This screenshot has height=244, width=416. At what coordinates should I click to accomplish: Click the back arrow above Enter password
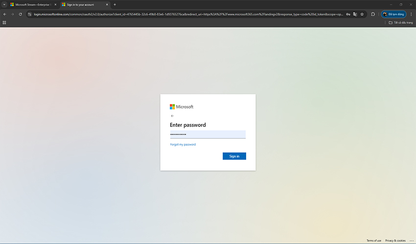pyautogui.click(x=172, y=116)
